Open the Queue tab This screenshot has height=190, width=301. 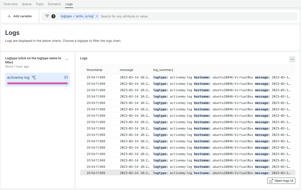[27, 4]
